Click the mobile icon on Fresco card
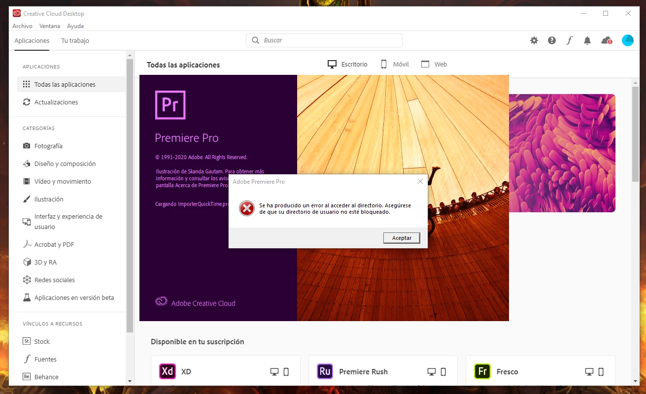This screenshot has height=394, width=646. click(x=601, y=372)
